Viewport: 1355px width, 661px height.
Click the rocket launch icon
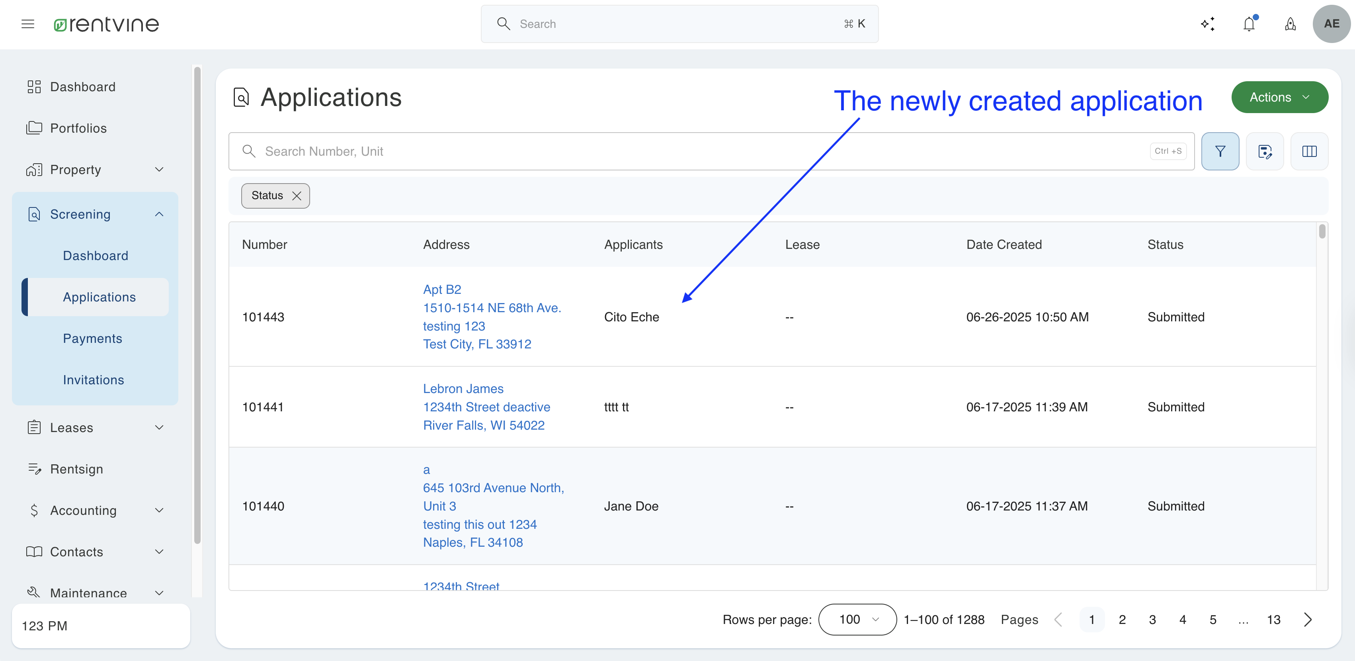(x=1290, y=23)
